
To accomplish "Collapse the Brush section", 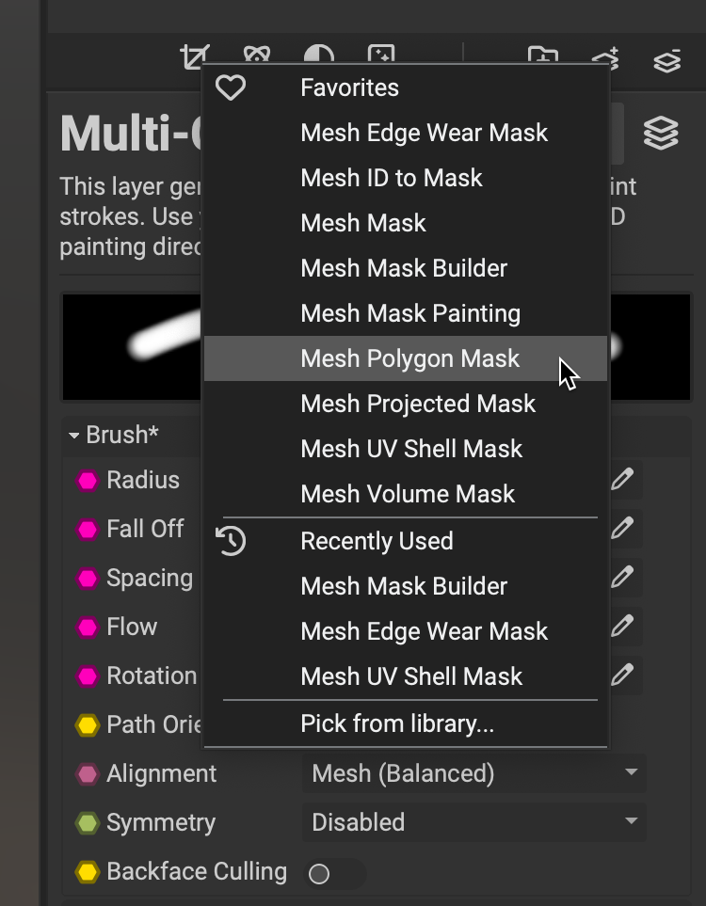I will pyautogui.click(x=74, y=436).
